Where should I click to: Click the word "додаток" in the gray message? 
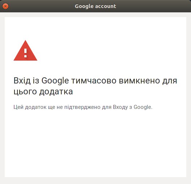tap(36, 107)
